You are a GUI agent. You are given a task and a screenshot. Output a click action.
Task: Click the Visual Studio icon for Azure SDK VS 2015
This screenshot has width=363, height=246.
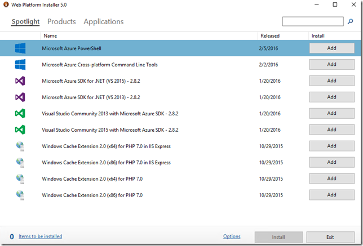click(20, 81)
